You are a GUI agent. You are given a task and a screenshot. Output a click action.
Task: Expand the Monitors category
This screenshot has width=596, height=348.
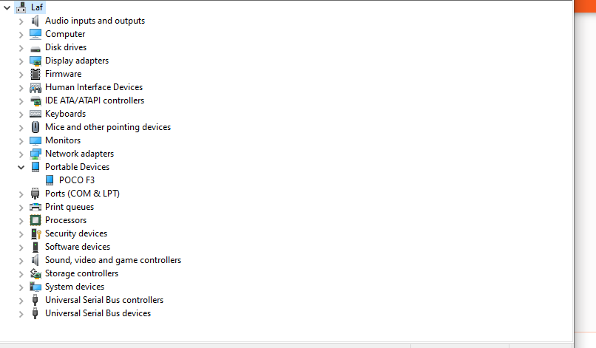(x=21, y=140)
